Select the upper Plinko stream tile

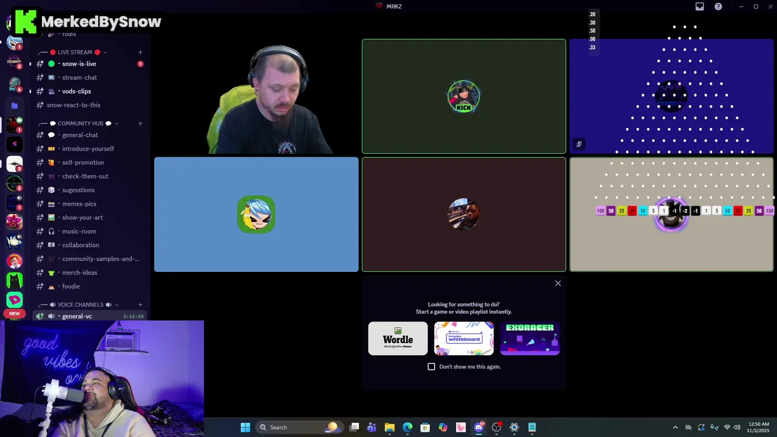tap(671, 97)
